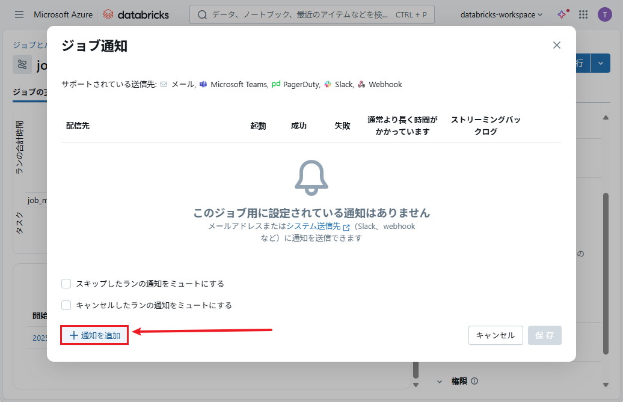Enable スキップしたランの通知をミュートにする checkbox
This screenshot has width=623, height=402.
pos(66,284)
